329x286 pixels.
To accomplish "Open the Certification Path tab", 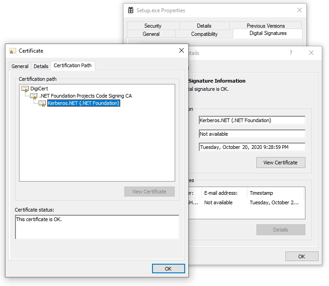I will [73, 65].
